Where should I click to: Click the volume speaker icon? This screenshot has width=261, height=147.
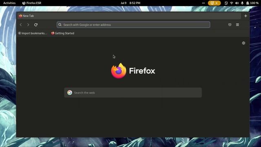coord(237,3)
